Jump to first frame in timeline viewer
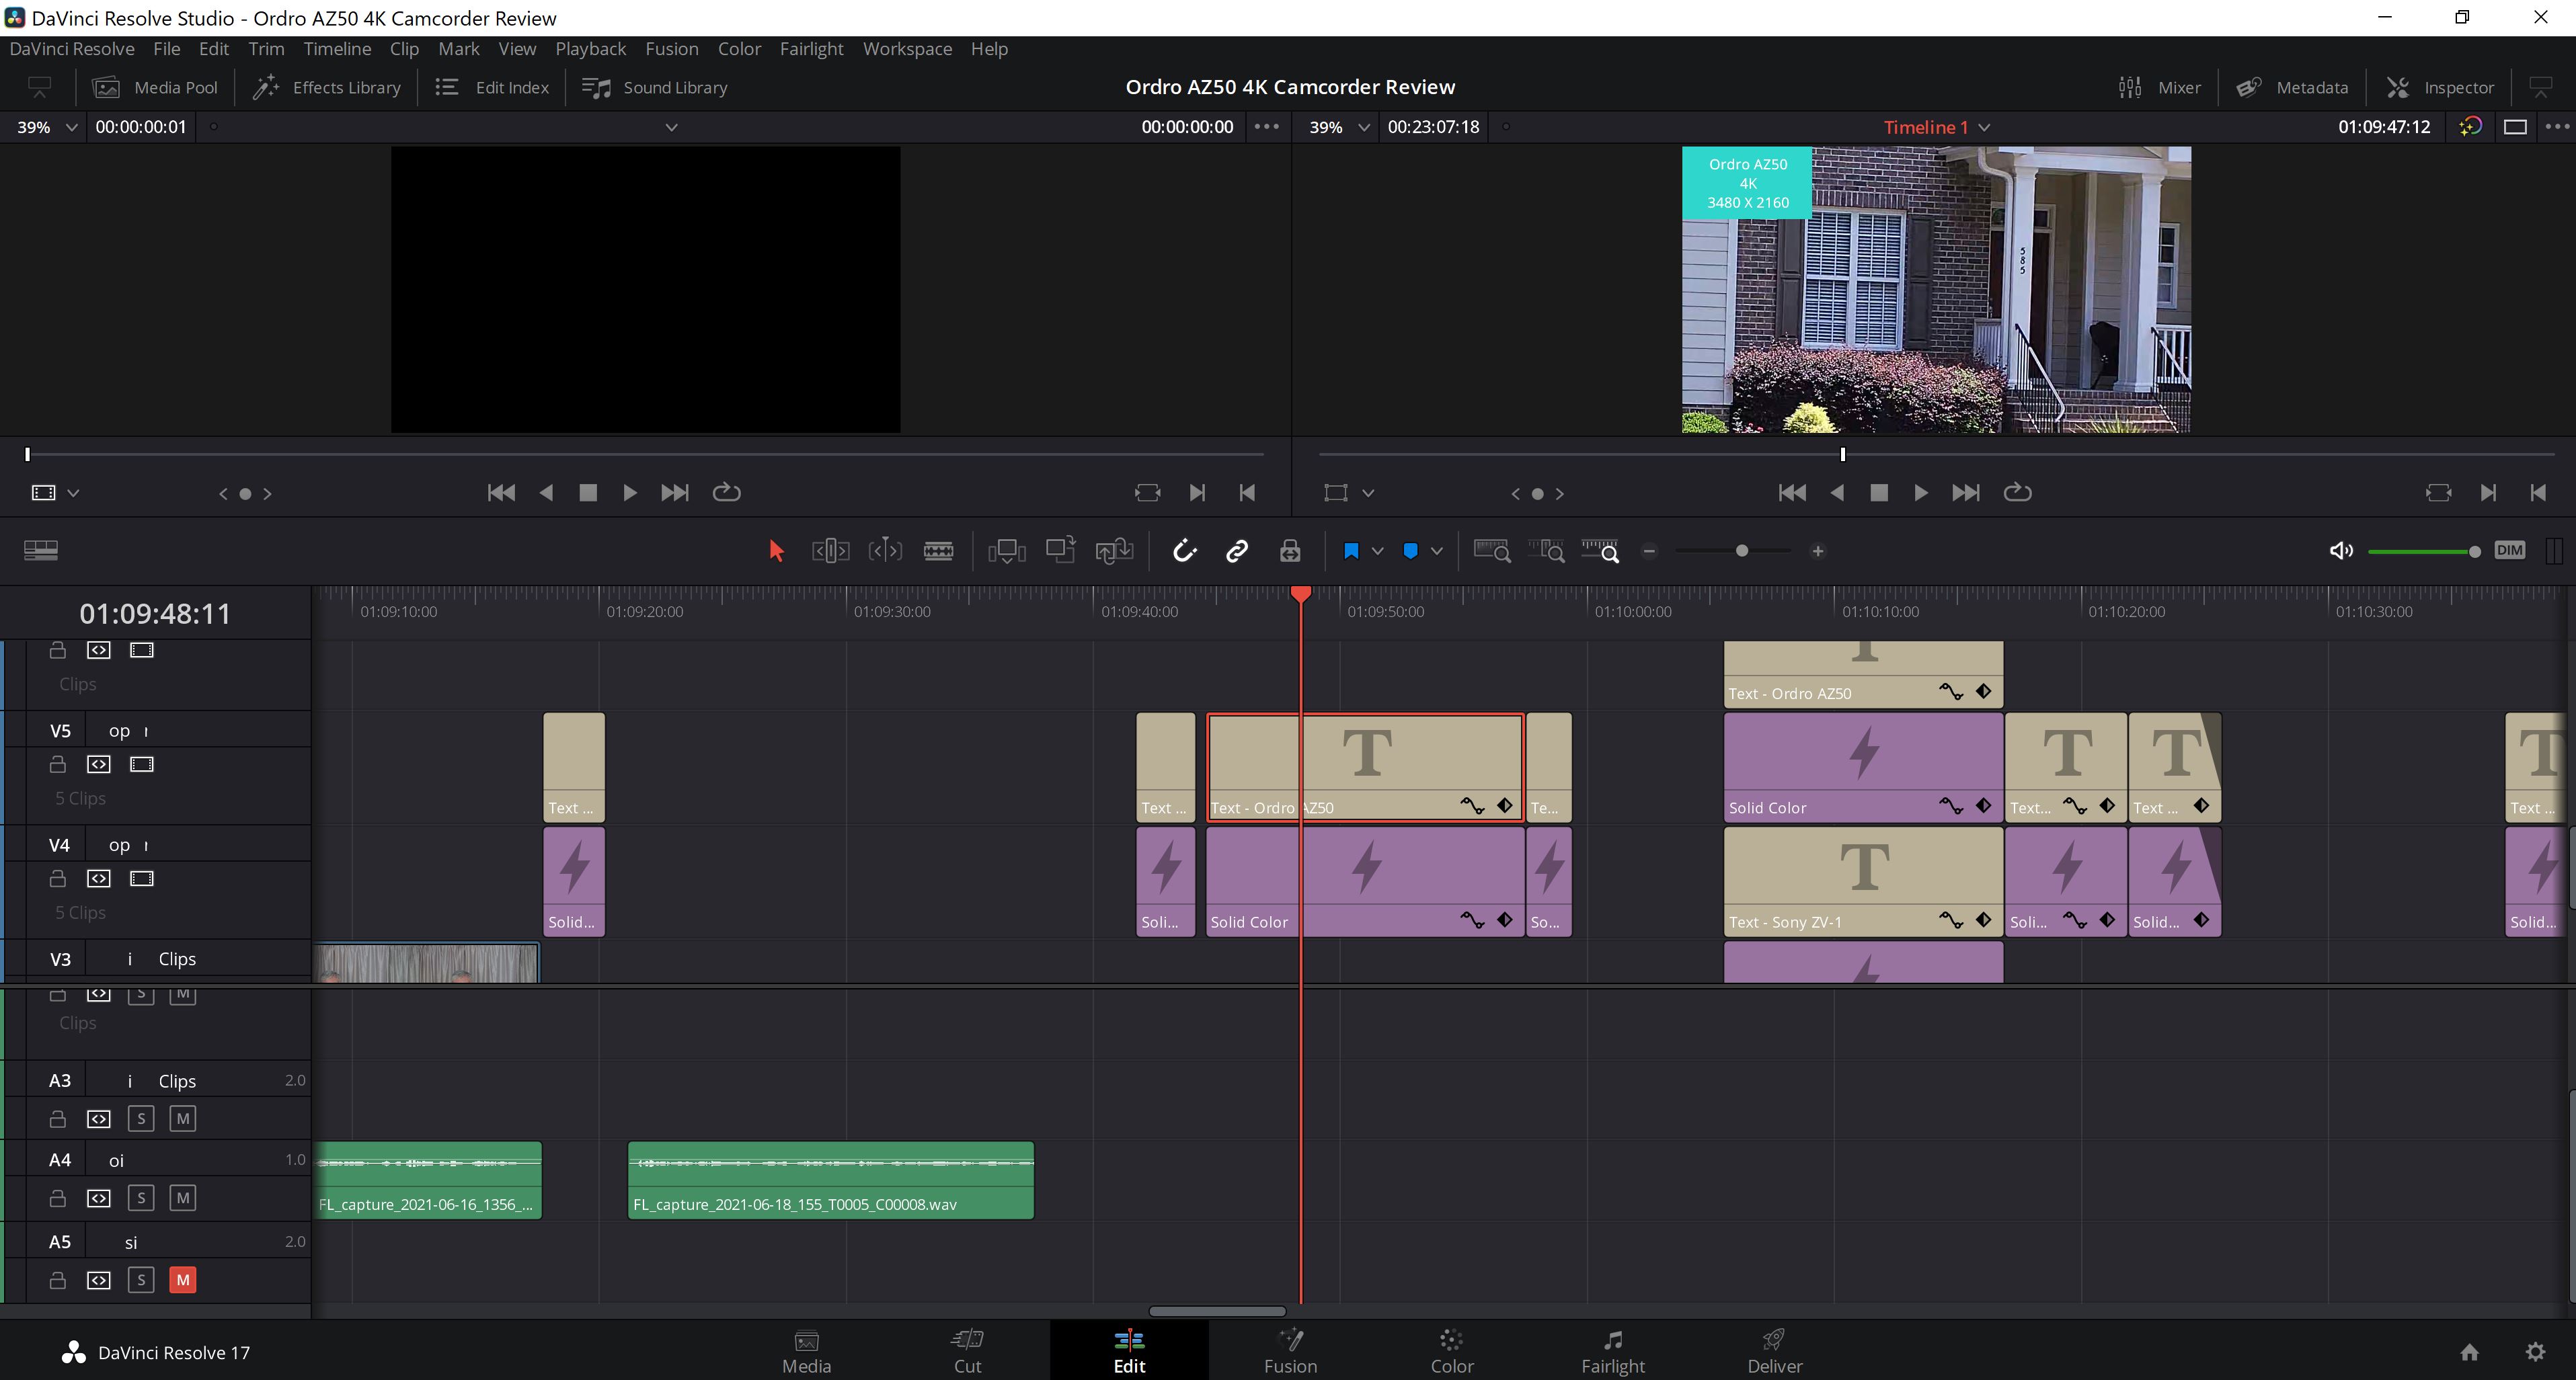Image resolution: width=2576 pixels, height=1380 pixels. tap(1792, 493)
